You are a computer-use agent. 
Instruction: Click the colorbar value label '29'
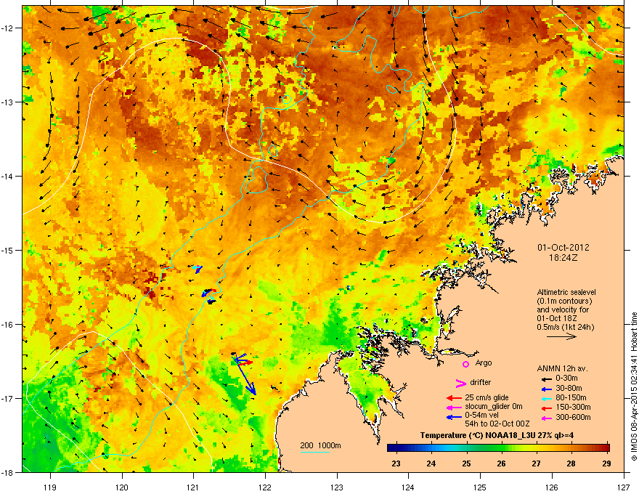(606, 463)
